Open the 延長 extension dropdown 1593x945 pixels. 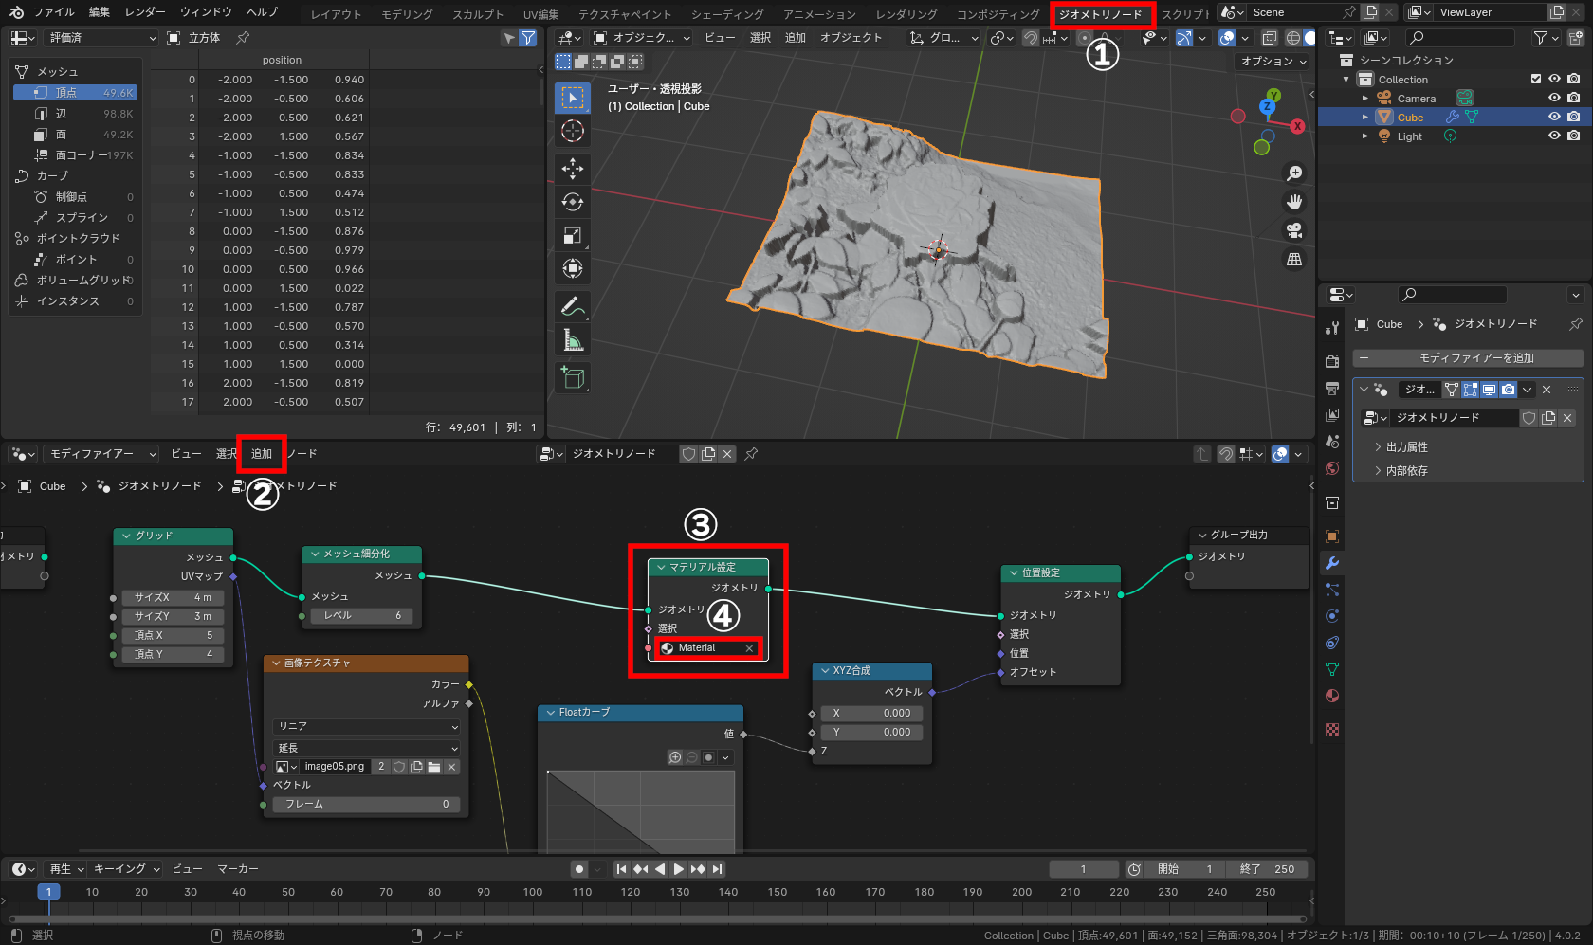pos(367,748)
